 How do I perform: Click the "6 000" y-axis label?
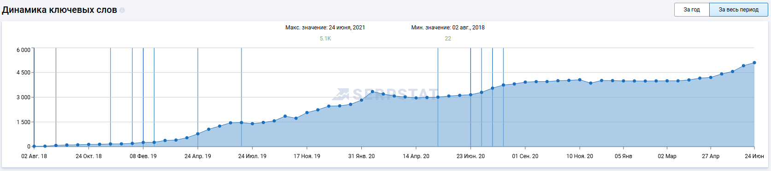24,50
